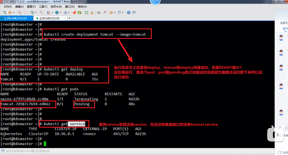The image size is (288, 155).
Task: Expand the orange folder icon dropdown arrow
Action: pos(115,13)
